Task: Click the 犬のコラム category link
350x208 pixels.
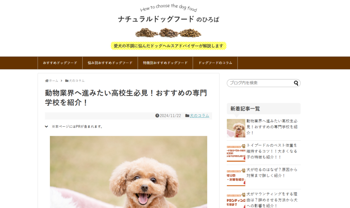Action: (199, 116)
